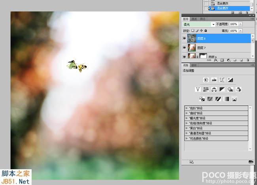Create new document from current state
Image resolution: width=257 pixels, height=185 pixels.
(x=233, y=13)
